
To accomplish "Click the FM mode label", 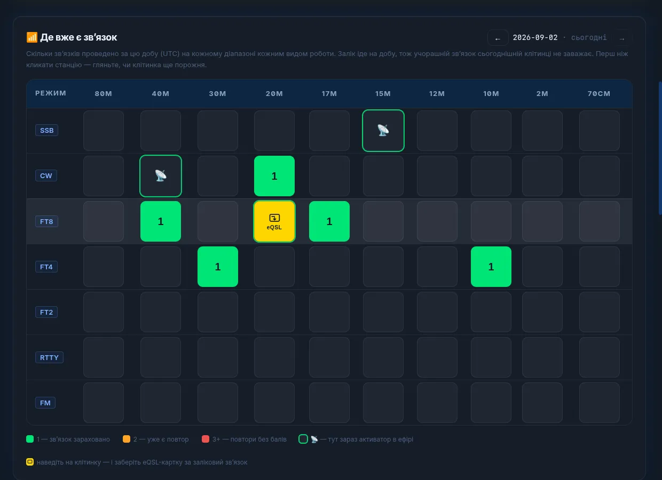I will tap(45, 402).
